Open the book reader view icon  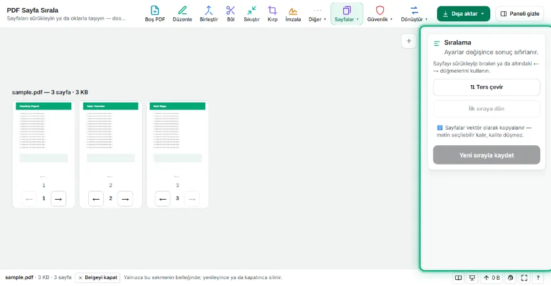458,278
